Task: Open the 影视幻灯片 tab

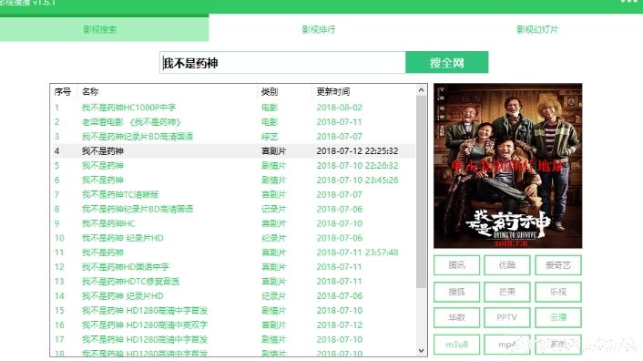Action: tap(537, 29)
